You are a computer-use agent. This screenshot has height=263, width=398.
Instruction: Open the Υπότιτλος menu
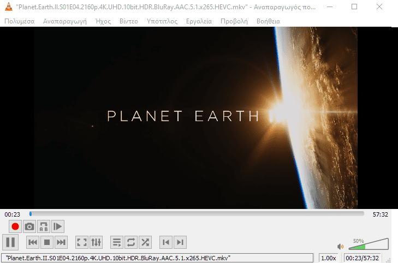pyautogui.click(x=162, y=21)
